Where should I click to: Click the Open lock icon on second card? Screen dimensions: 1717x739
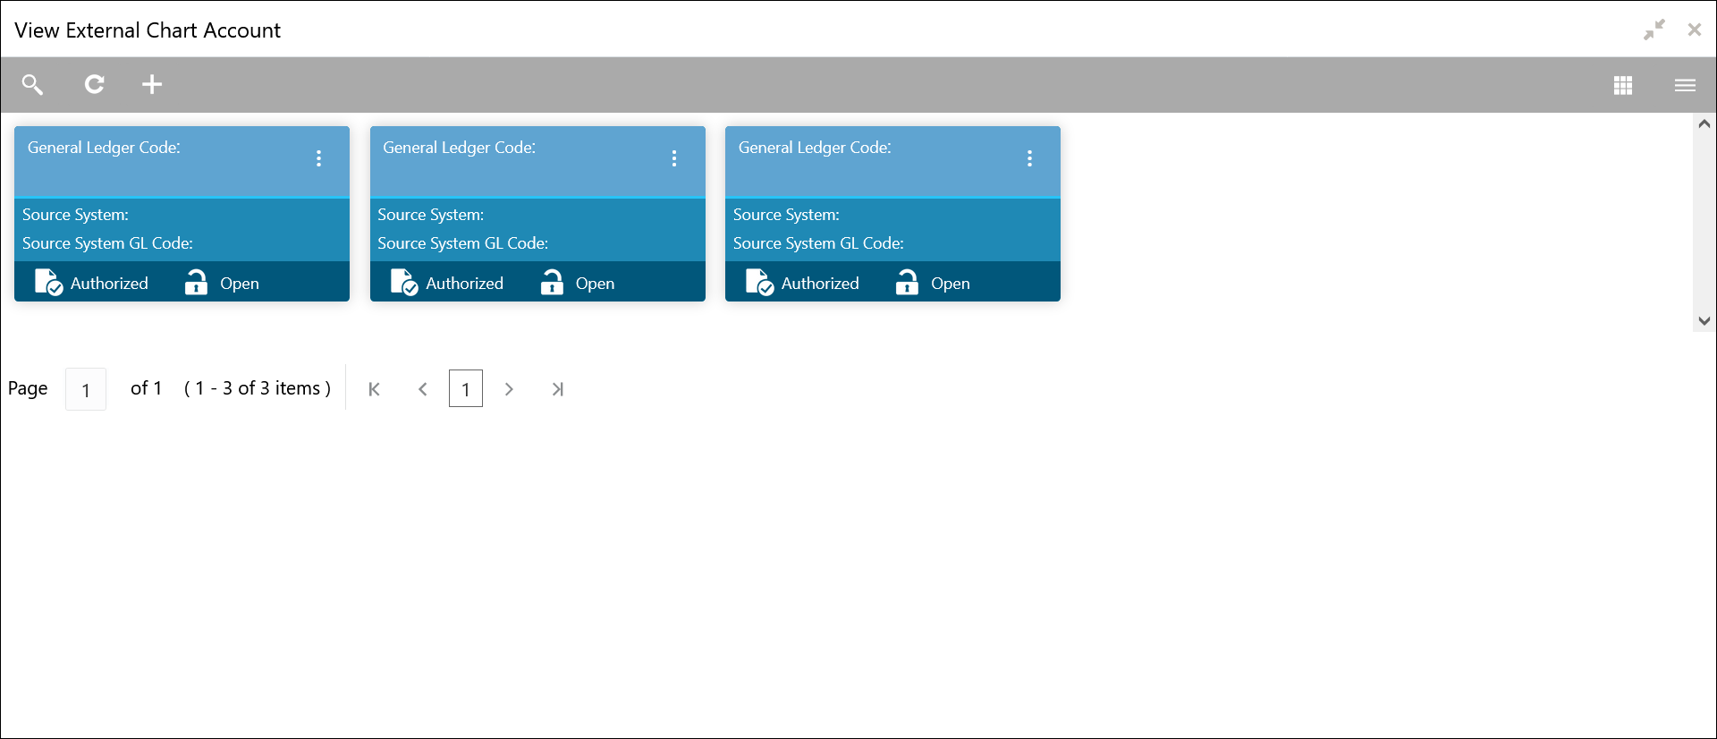552,282
